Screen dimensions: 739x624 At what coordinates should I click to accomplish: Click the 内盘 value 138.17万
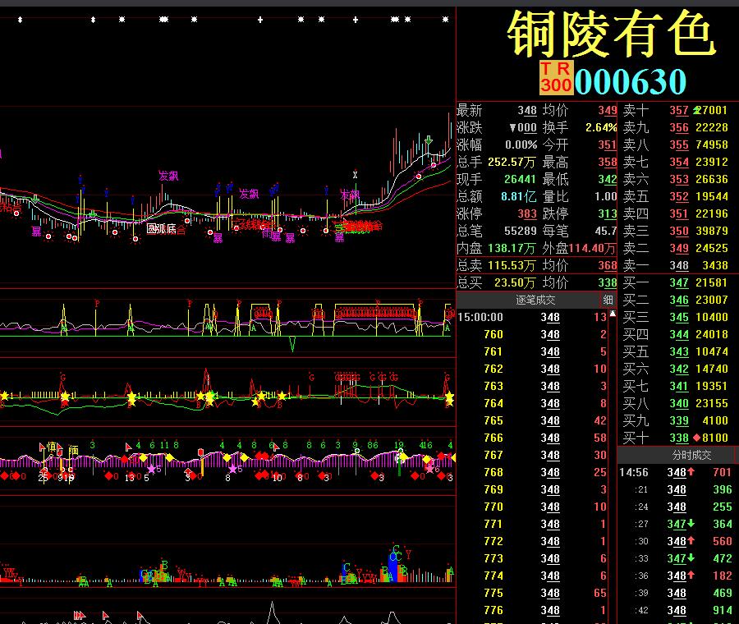pyautogui.click(x=512, y=249)
